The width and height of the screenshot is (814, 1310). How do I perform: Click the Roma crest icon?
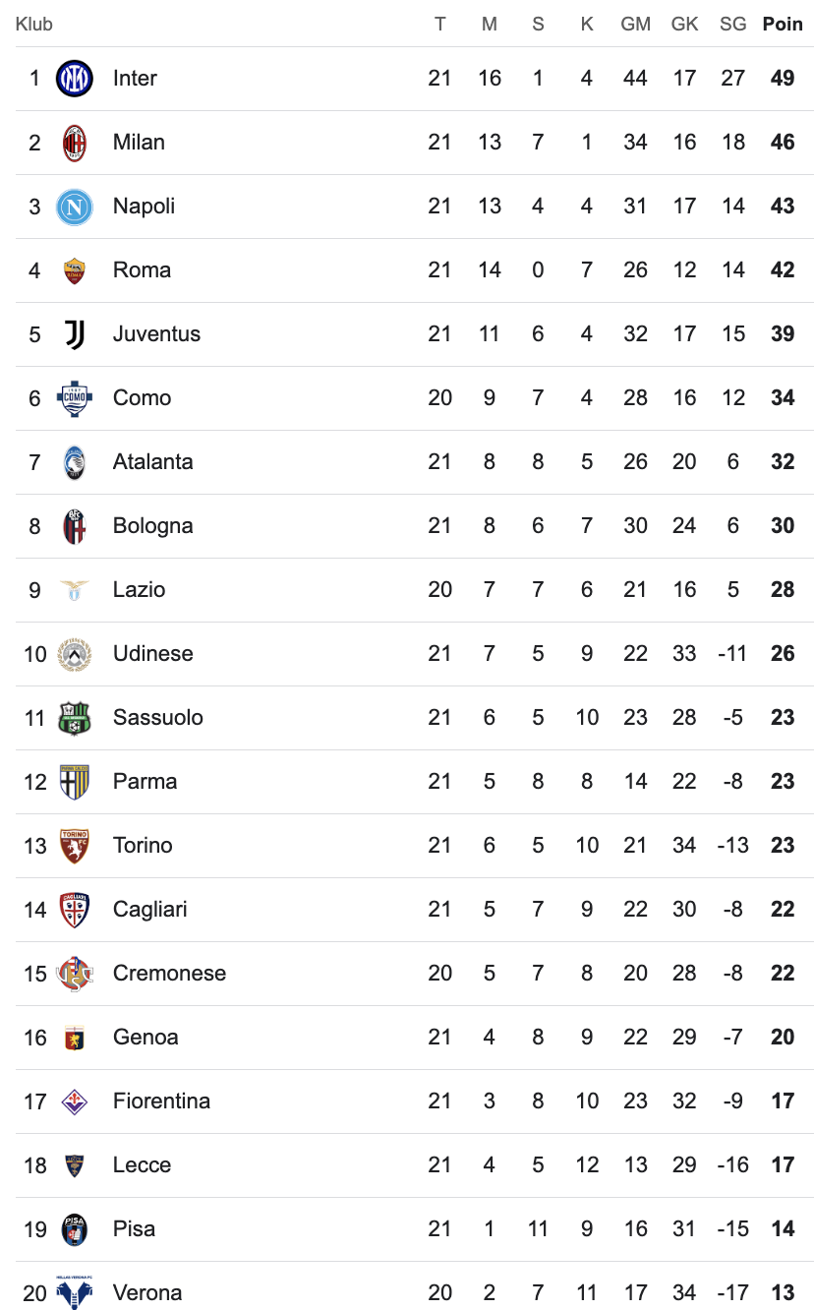click(x=75, y=270)
